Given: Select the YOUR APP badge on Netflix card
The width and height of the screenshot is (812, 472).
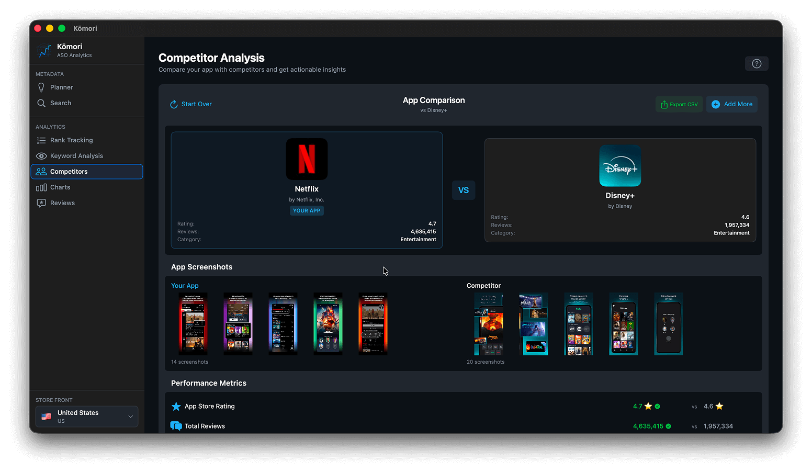Looking at the screenshot, I should coord(307,210).
